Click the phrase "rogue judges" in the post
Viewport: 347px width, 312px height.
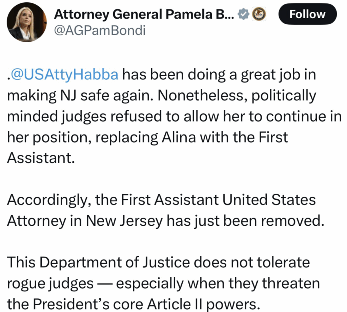click(x=50, y=283)
